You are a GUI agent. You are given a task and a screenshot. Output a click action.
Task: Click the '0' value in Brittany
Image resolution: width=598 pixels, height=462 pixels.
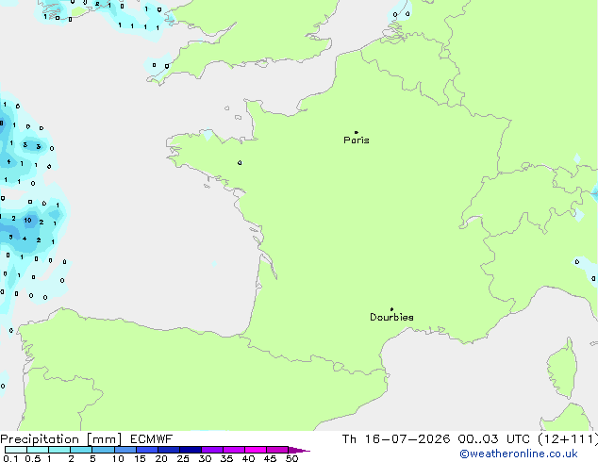click(x=240, y=163)
